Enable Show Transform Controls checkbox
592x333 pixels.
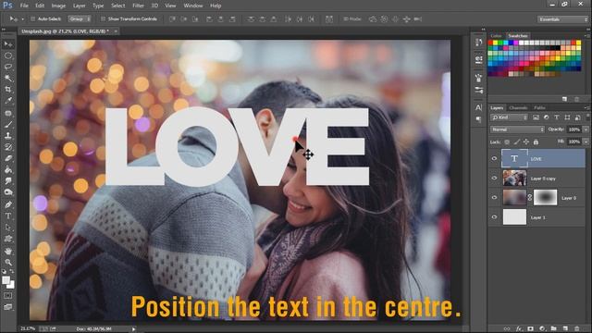coord(103,18)
